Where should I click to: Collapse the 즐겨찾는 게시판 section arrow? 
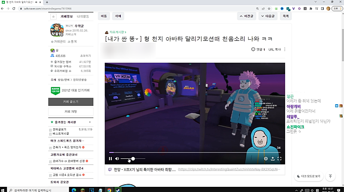[90, 122]
